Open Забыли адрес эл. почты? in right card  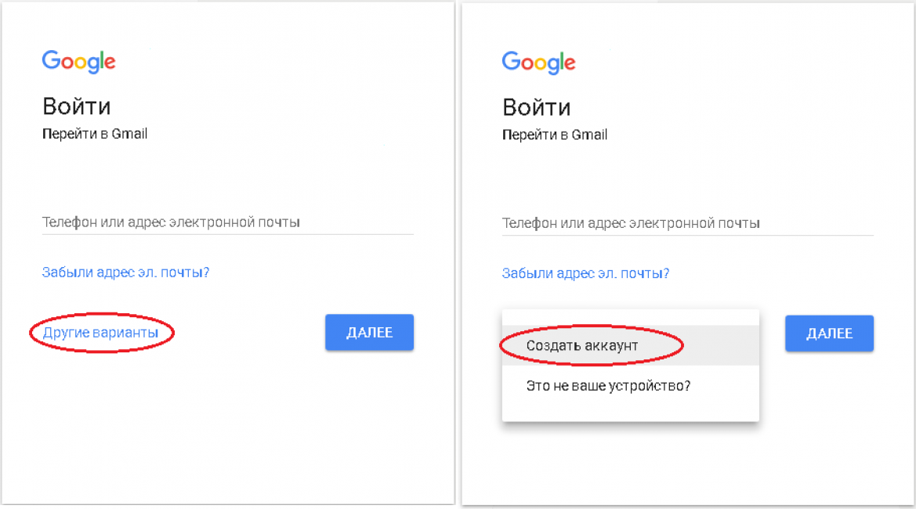pyautogui.click(x=585, y=274)
